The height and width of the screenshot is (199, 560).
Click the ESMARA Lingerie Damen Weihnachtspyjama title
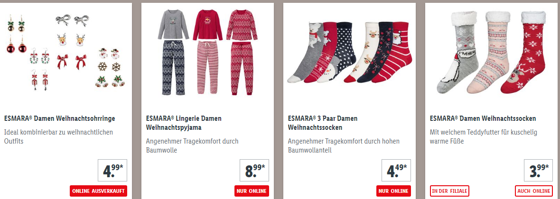coord(184,123)
